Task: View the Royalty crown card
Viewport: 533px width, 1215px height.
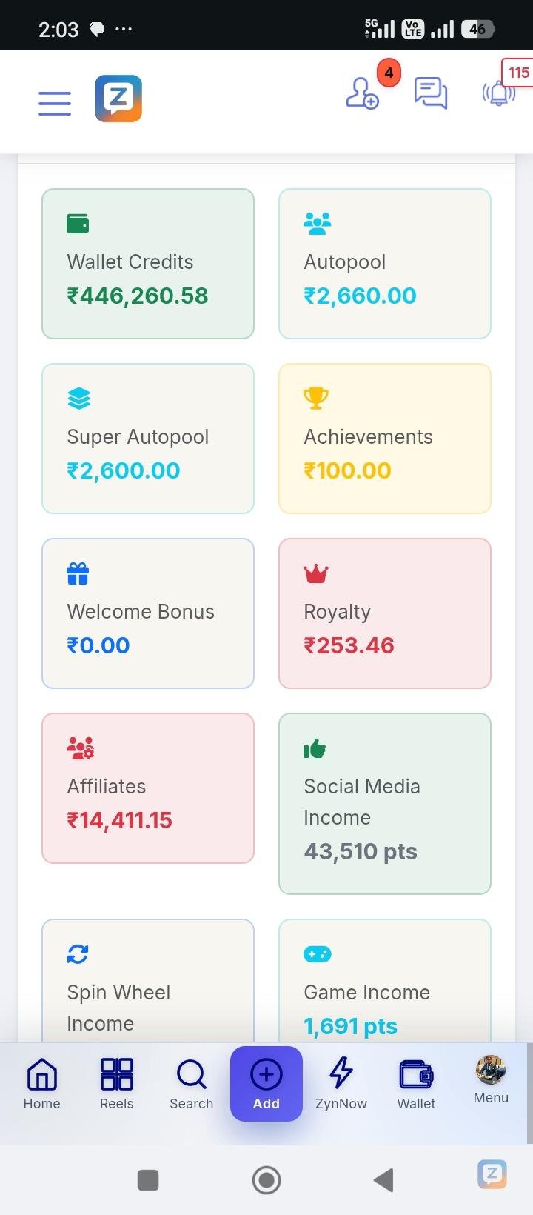Action: [x=385, y=613]
